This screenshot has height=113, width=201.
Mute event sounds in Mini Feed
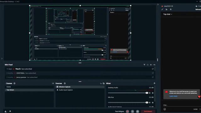tap(154, 65)
